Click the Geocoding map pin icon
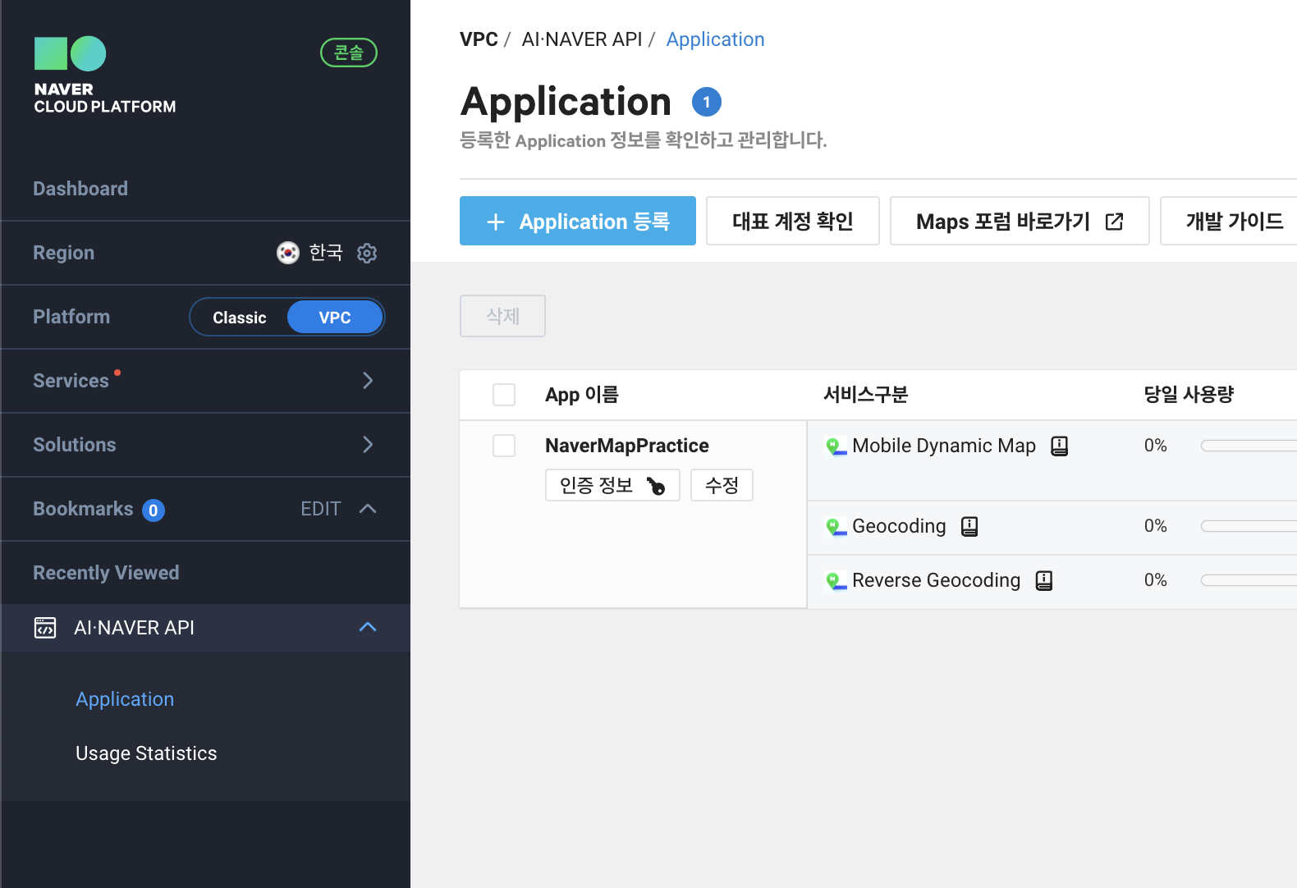1297x888 pixels. click(x=836, y=527)
